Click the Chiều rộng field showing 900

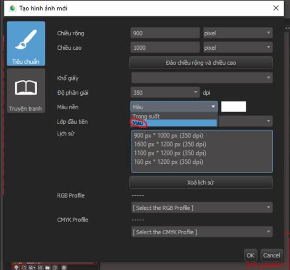coord(165,33)
